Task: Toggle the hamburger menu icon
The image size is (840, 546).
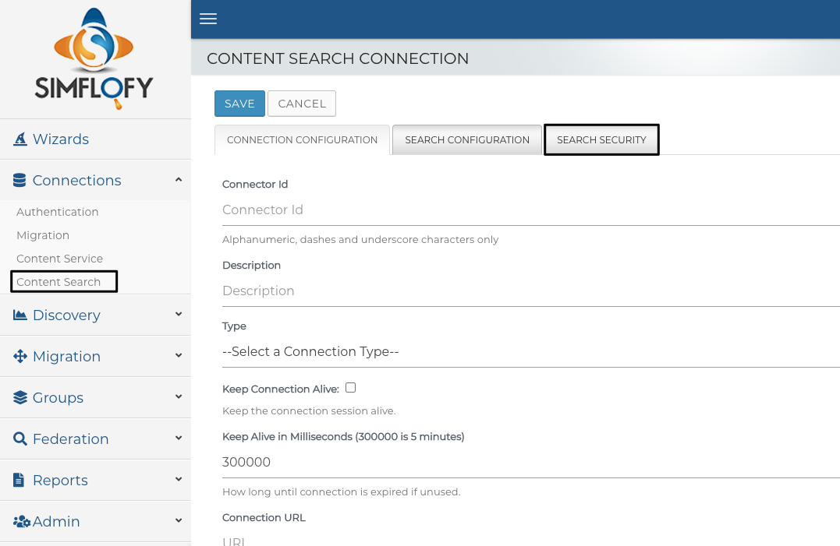Action: [208, 19]
